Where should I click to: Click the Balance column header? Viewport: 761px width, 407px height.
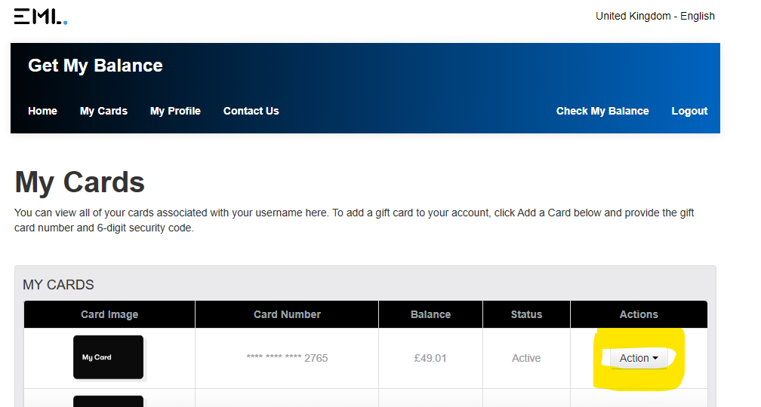pos(430,314)
